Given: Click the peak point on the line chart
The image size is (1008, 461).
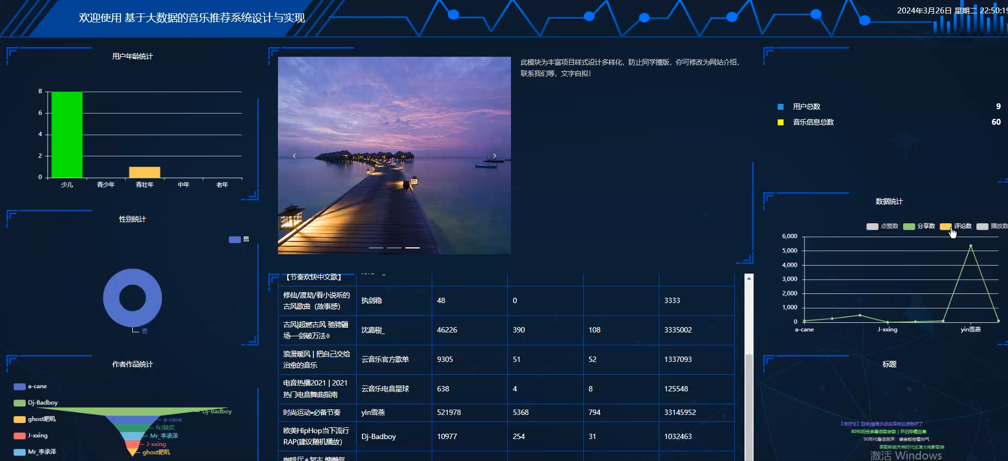Looking at the screenshot, I should 971,246.
